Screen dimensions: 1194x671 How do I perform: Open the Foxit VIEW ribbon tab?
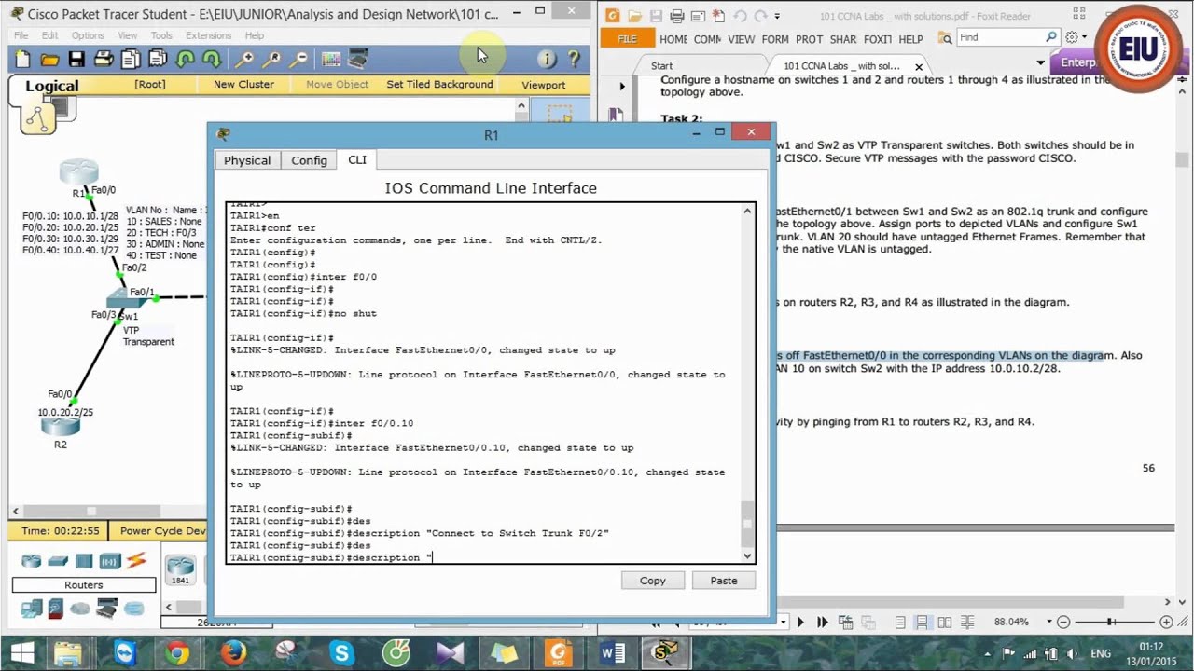coord(741,39)
